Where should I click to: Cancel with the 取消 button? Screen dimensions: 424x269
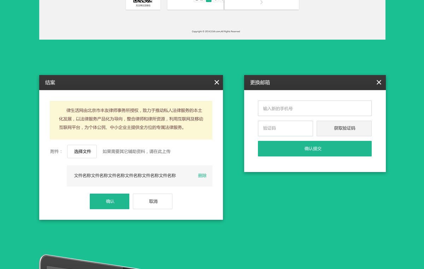[x=153, y=201]
